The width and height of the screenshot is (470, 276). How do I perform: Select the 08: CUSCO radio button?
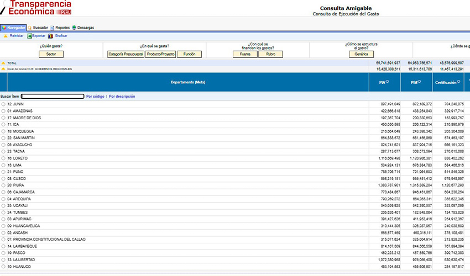(x=3, y=179)
